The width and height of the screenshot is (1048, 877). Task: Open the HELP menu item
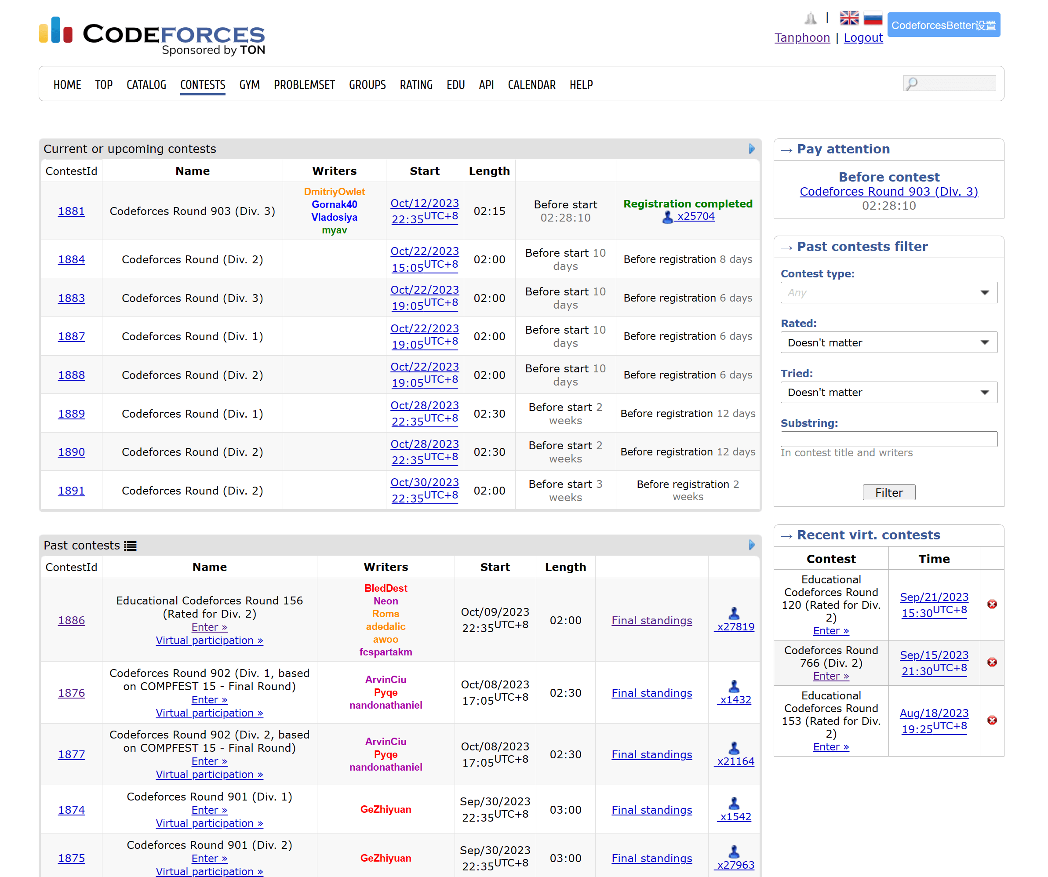581,84
